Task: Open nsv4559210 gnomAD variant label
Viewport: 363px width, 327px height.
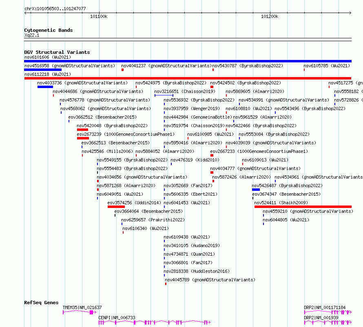Action: (308, 211)
